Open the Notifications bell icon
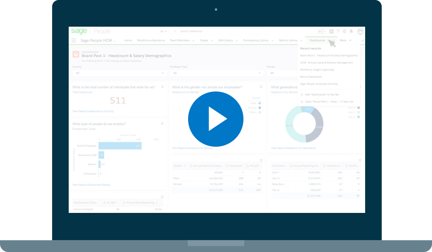Image resolution: width=432 pixels, height=252 pixels. pyautogui.click(x=351, y=31)
